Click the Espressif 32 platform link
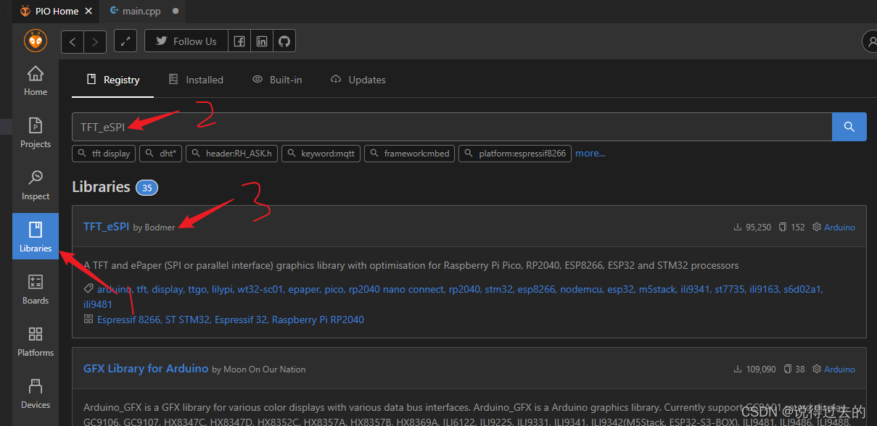877x426 pixels. click(241, 319)
